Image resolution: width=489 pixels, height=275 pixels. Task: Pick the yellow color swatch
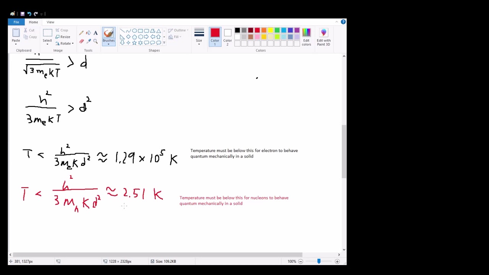click(270, 31)
